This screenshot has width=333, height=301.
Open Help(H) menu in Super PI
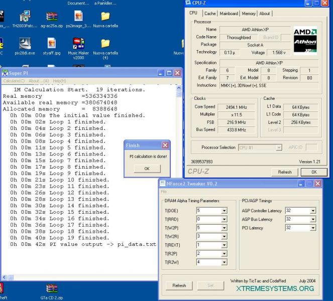(59, 81)
